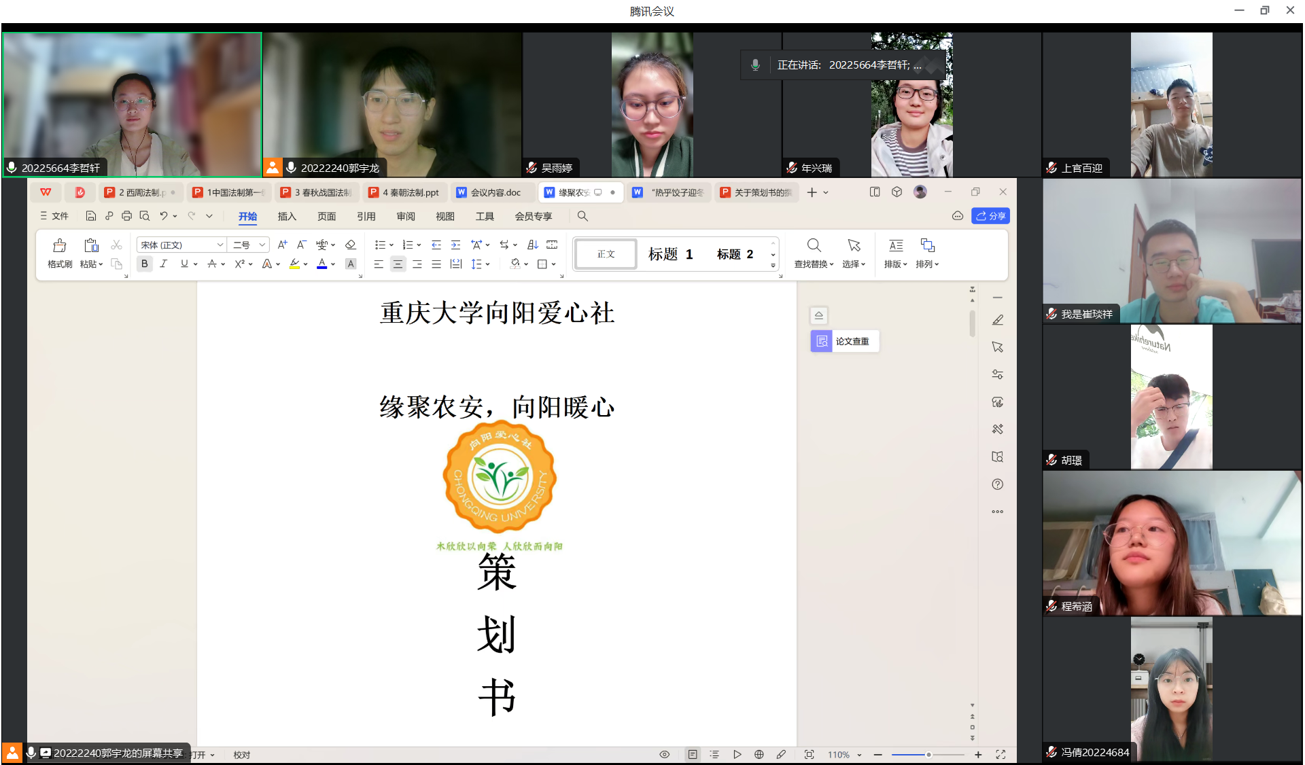The height and width of the screenshot is (765, 1305).
Task: Click the print icon in quick access bar
Action: [126, 216]
